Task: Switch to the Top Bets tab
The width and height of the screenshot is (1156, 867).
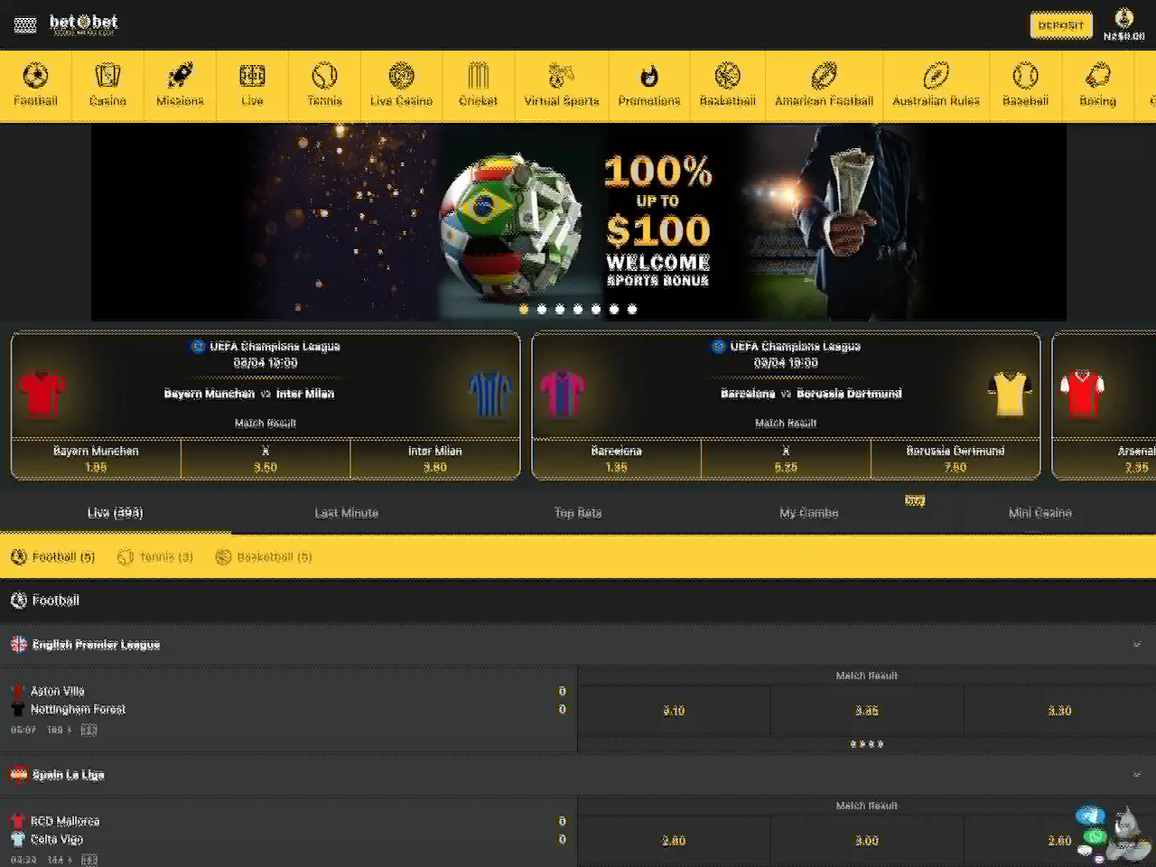Action: 577,513
